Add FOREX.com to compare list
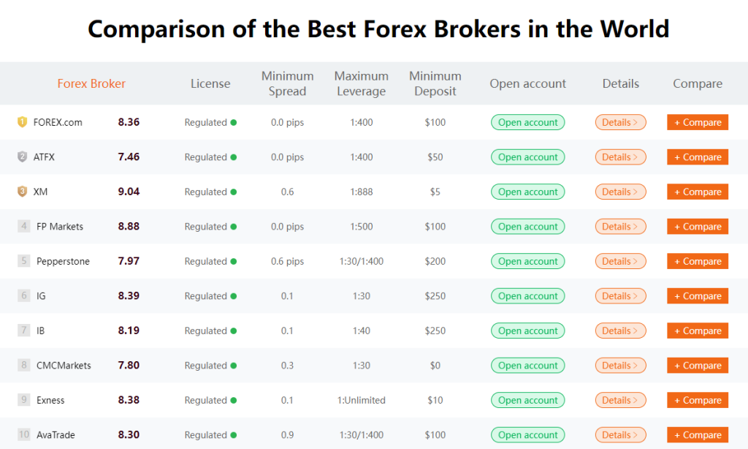This screenshot has width=748, height=449. pyautogui.click(x=698, y=123)
